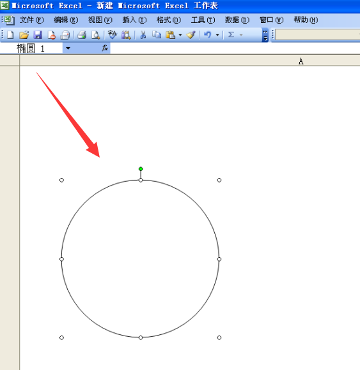Click the right-middle sizing handle of the circle
This screenshot has height=370, width=360.
click(219, 259)
